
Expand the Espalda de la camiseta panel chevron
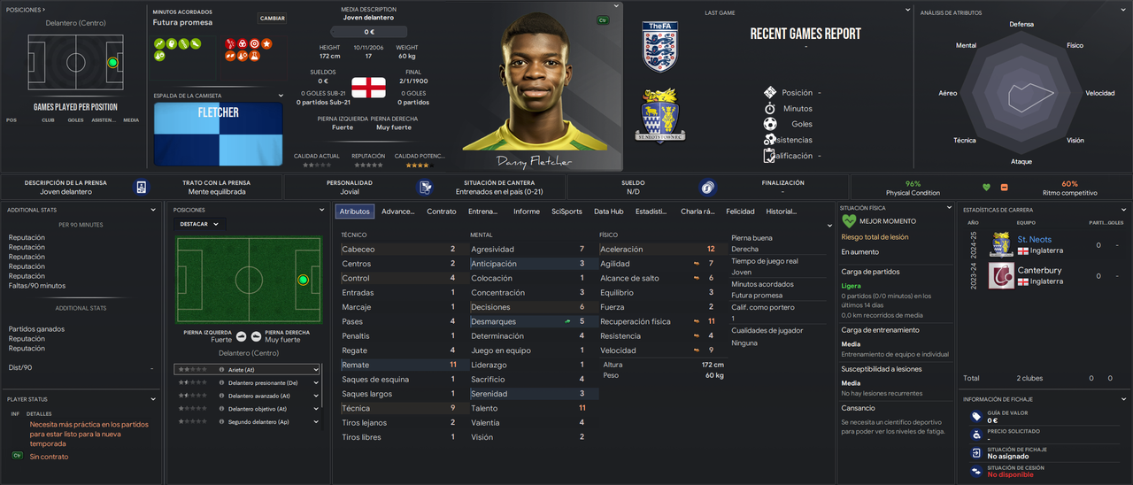(281, 96)
